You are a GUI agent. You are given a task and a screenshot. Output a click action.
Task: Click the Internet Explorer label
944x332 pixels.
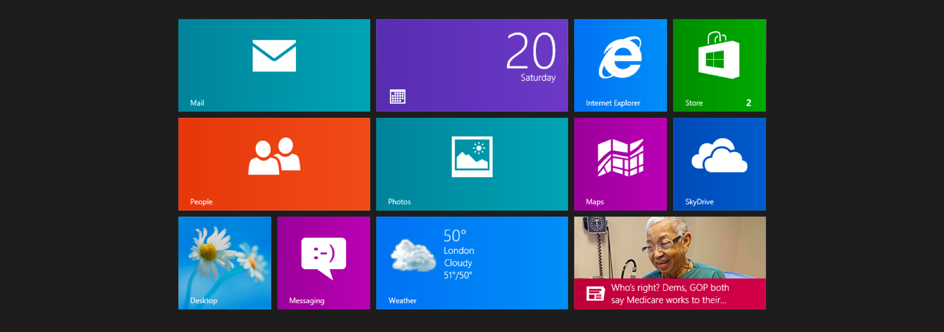click(x=613, y=103)
